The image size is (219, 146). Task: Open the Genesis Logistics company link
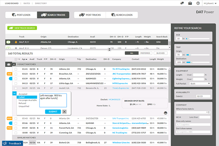pyautogui.click(x=120, y=128)
